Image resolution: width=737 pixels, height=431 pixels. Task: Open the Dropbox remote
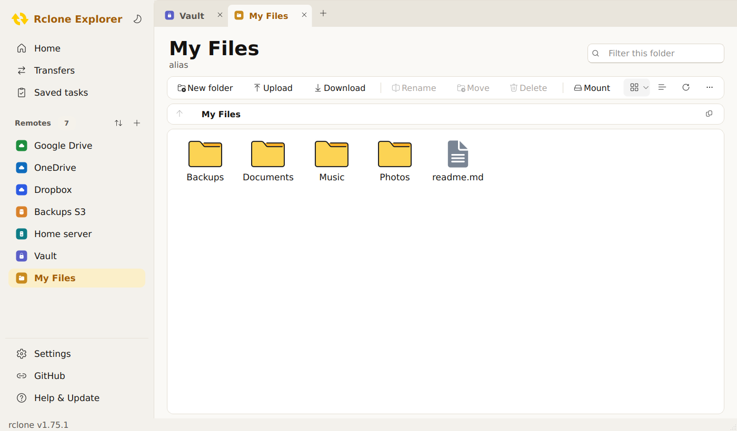[x=77, y=190]
